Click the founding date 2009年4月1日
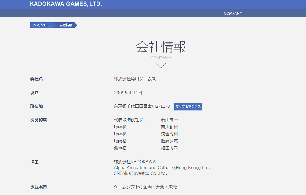Viewport: 306px width, 195px height. pyautogui.click(x=128, y=93)
